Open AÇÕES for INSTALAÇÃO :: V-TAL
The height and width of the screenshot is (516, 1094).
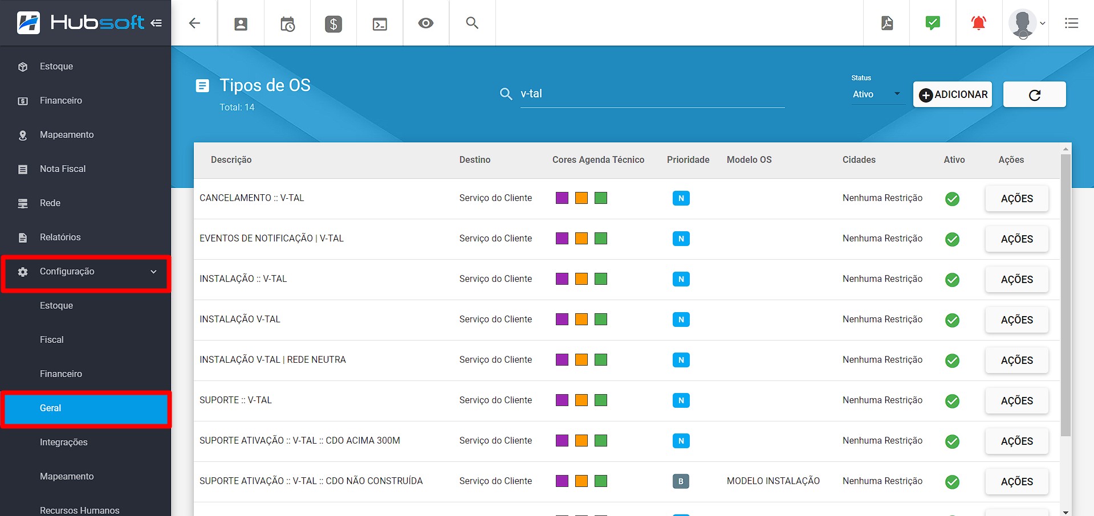click(x=1016, y=280)
